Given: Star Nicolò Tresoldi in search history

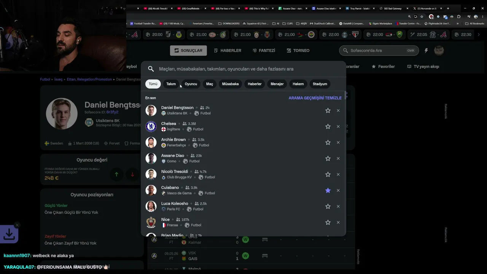Looking at the screenshot, I should click(x=328, y=174).
